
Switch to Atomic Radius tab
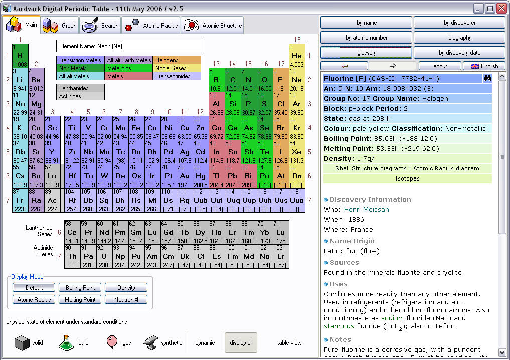[150, 25]
